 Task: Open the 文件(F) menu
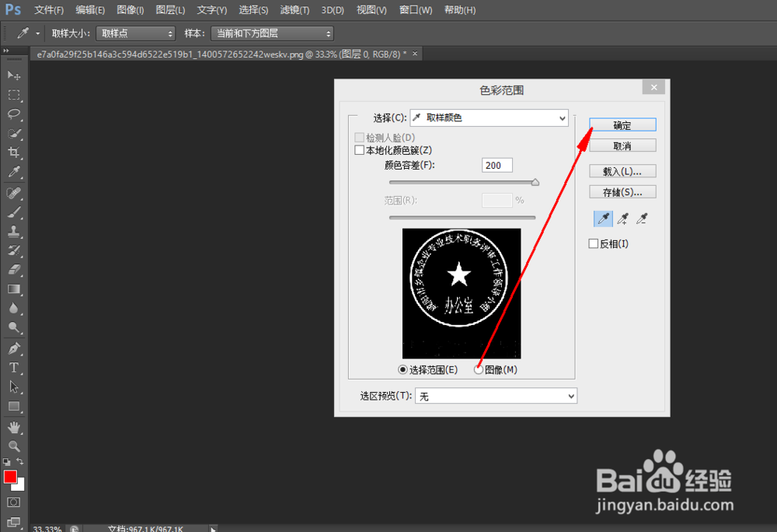[x=48, y=10]
